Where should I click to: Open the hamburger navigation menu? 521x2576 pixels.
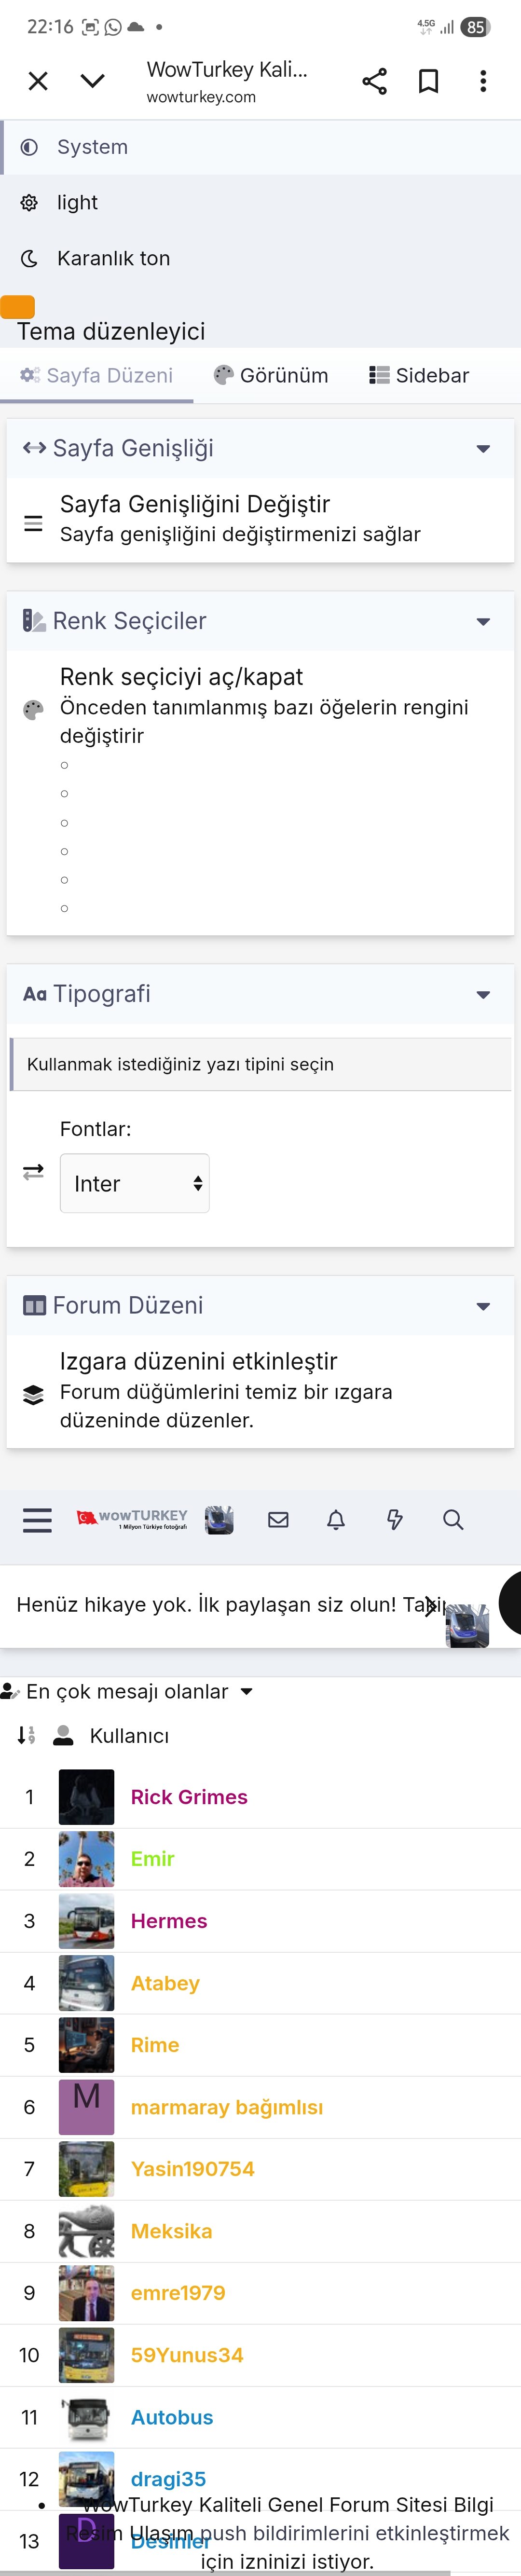point(37,1520)
